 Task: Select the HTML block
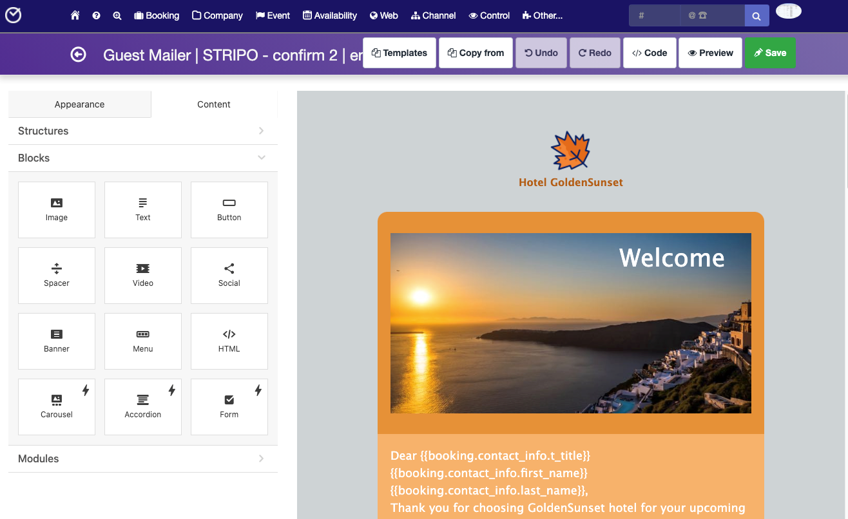coord(229,341)
